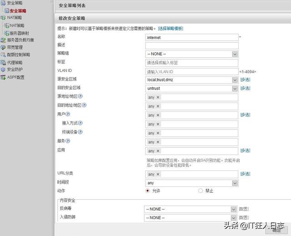This screenshot has height=236, width=291.
Task: Open 代理策略 menu item
Action: coord(15,63)
